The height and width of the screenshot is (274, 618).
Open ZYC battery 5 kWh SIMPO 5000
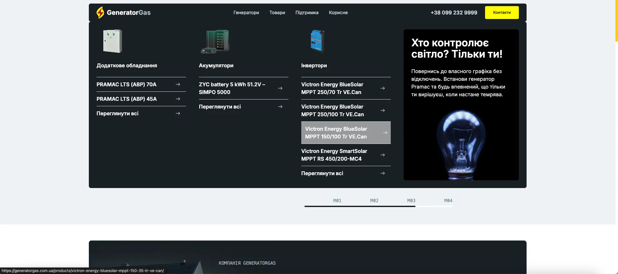232,88
